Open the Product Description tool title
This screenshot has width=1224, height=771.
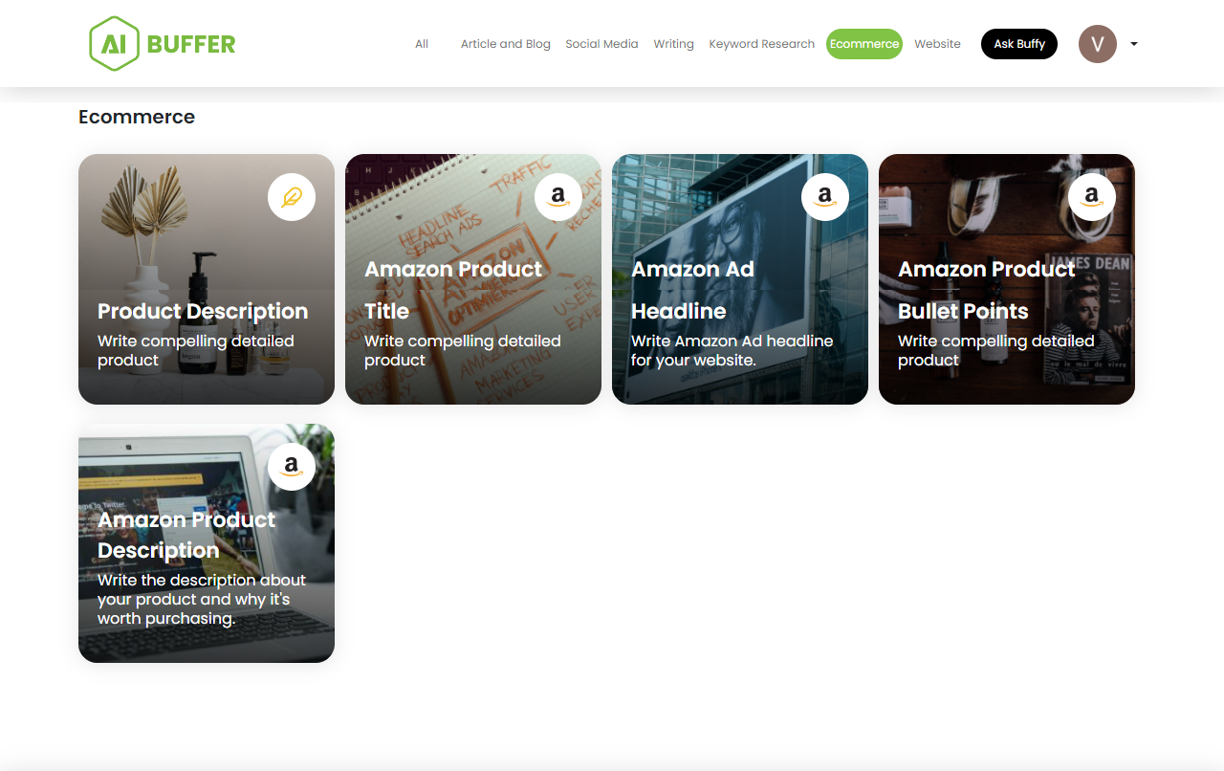(x=203, y=311)
